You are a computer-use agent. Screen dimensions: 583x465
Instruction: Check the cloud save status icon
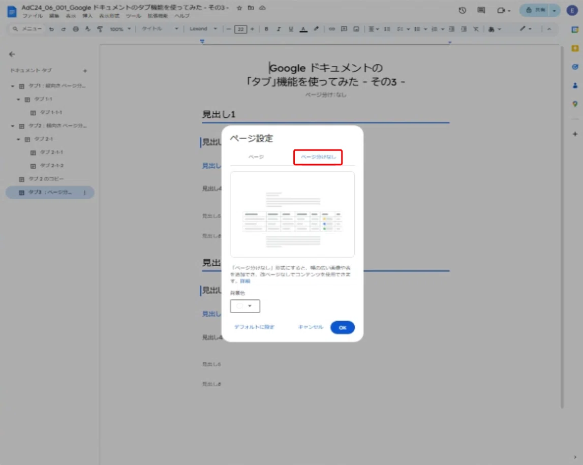262,8
